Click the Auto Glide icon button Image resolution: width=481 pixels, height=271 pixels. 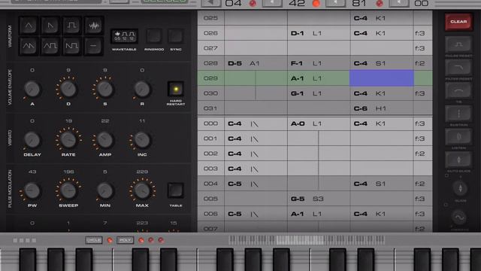pos(458,160)
